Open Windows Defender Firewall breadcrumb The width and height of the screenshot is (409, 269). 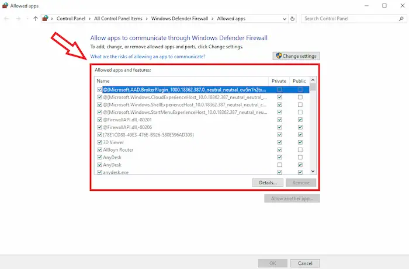pyautogui.click(x=179, y=19)
